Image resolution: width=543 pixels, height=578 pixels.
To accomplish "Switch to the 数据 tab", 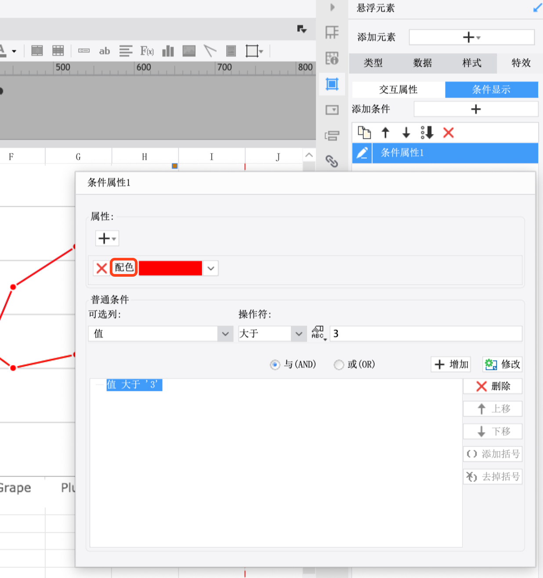I will click(x=423, y=63).
